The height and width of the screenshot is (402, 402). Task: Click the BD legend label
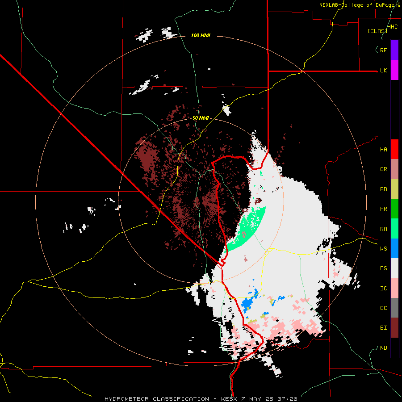(384, 189)
